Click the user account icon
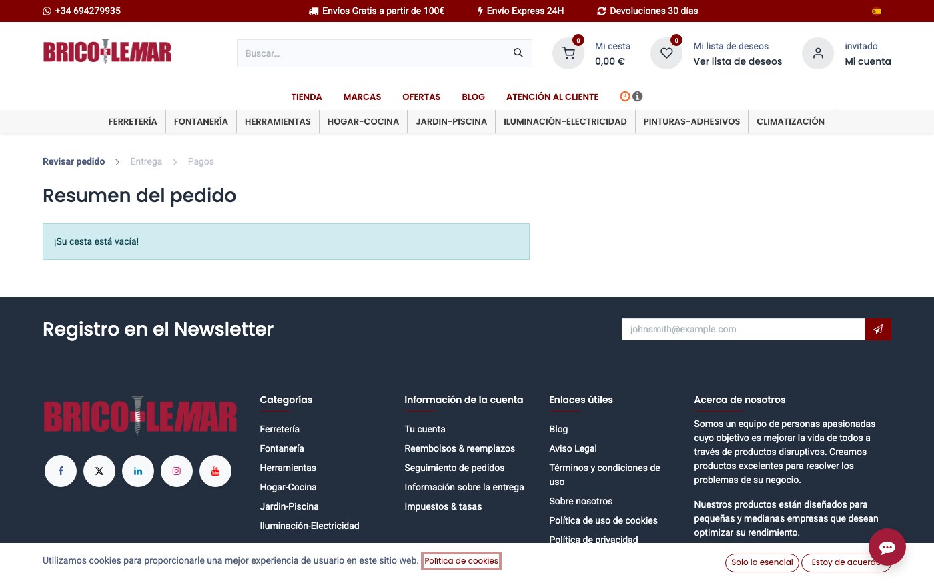 pos(818,53)
